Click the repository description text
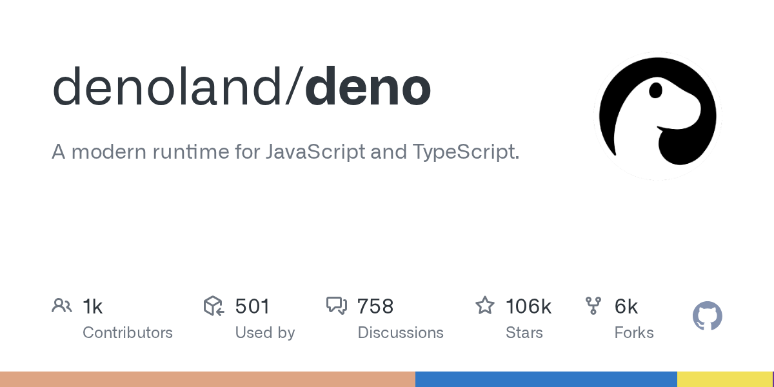The width and height of the screenshot is (774, 387). click(285, 152)
